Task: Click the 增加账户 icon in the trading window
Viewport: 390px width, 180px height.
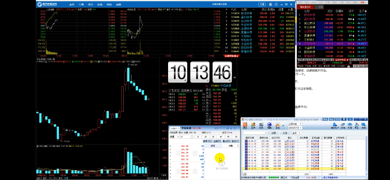Action: 335,125
